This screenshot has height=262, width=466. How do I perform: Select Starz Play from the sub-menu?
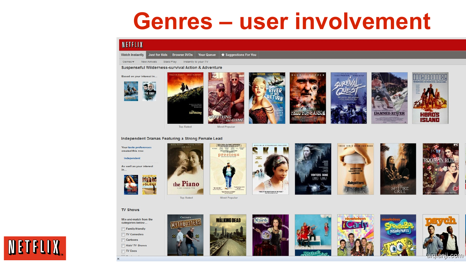pos(170,61)
